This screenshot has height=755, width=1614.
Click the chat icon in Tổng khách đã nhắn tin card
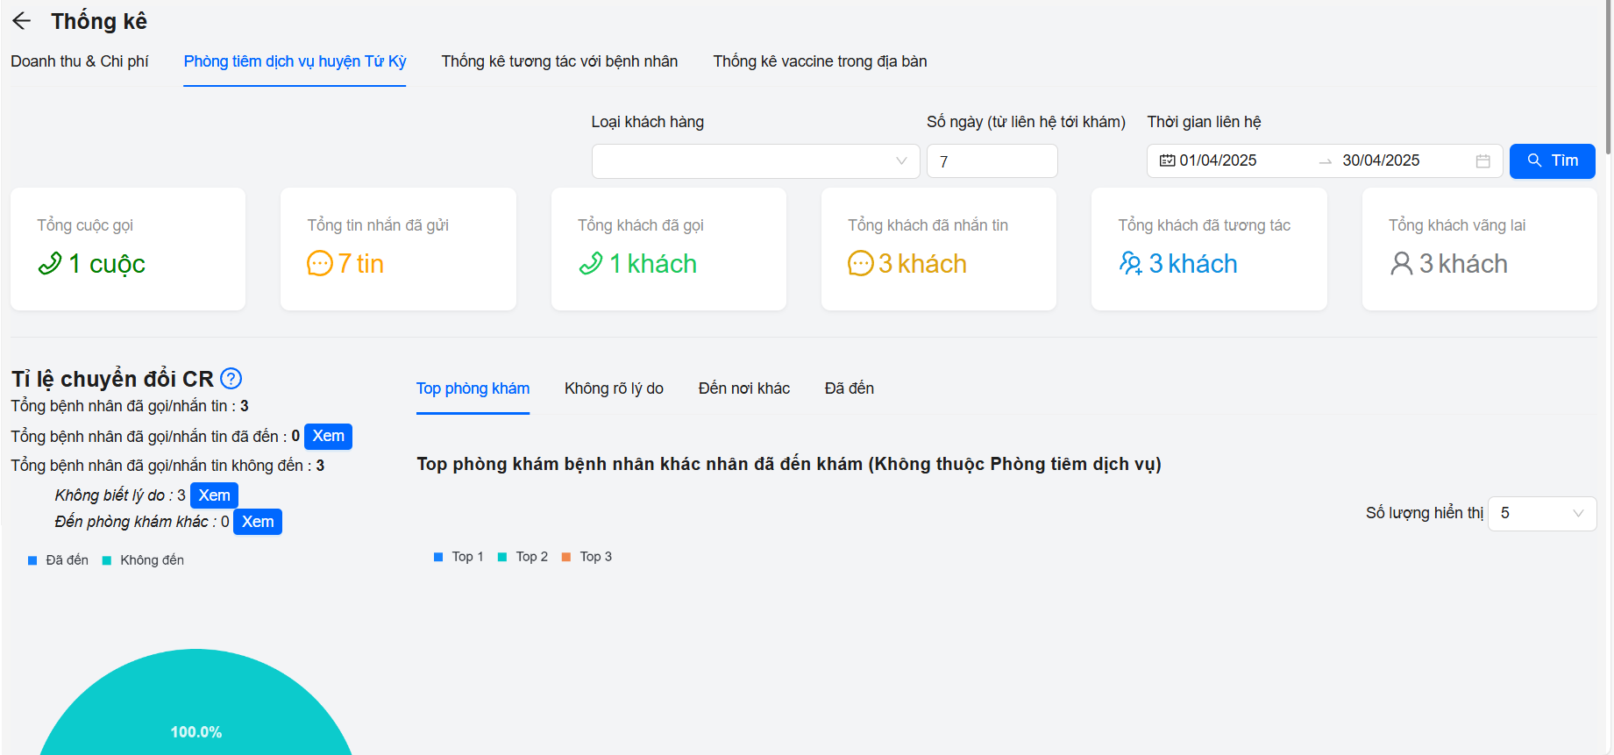[860, 263]
